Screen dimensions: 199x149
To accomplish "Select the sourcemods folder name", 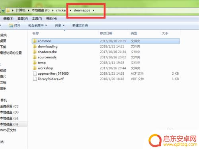I will click(47, 57).
